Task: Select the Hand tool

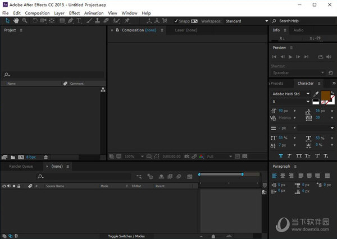Action: click(16, 21)
